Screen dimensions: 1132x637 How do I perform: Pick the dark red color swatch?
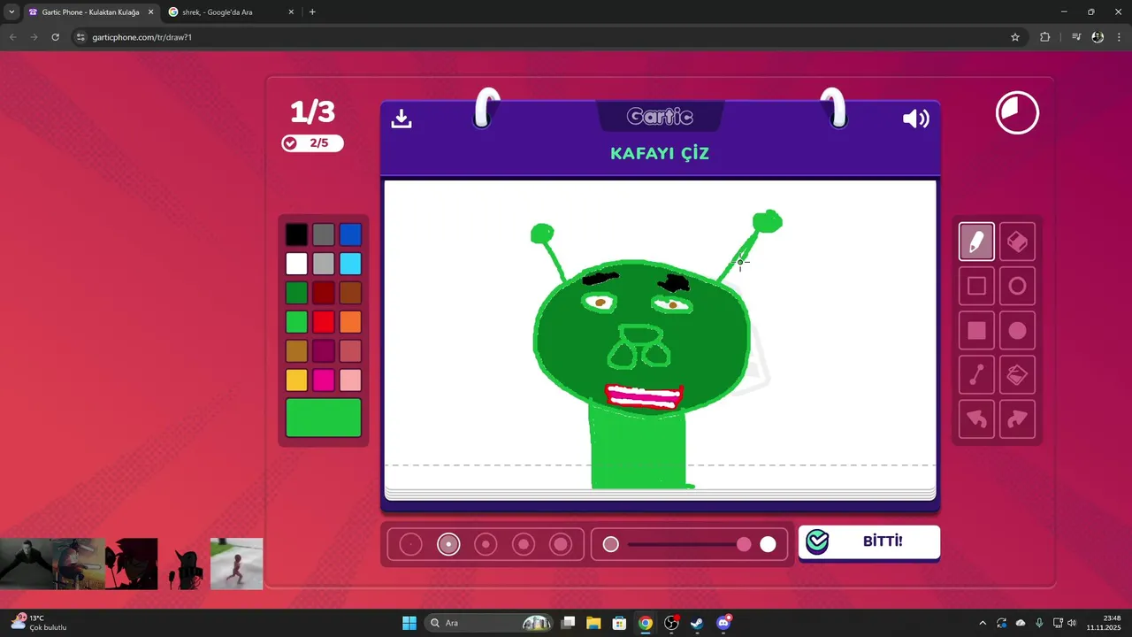coord(324,293)
